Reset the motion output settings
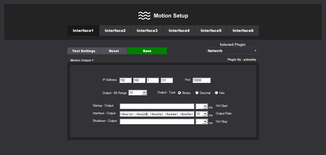The height and width of the screenshot is (155, 326). tap(114, 51)
